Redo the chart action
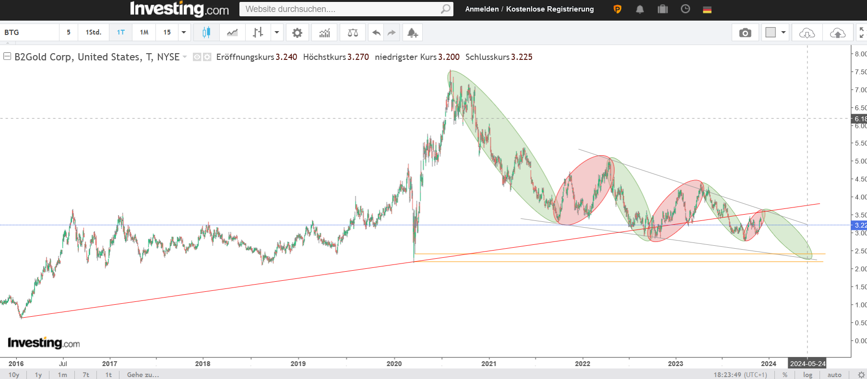Image resolution: width=867 pixels, height=379 pixels. pos(392,33)
